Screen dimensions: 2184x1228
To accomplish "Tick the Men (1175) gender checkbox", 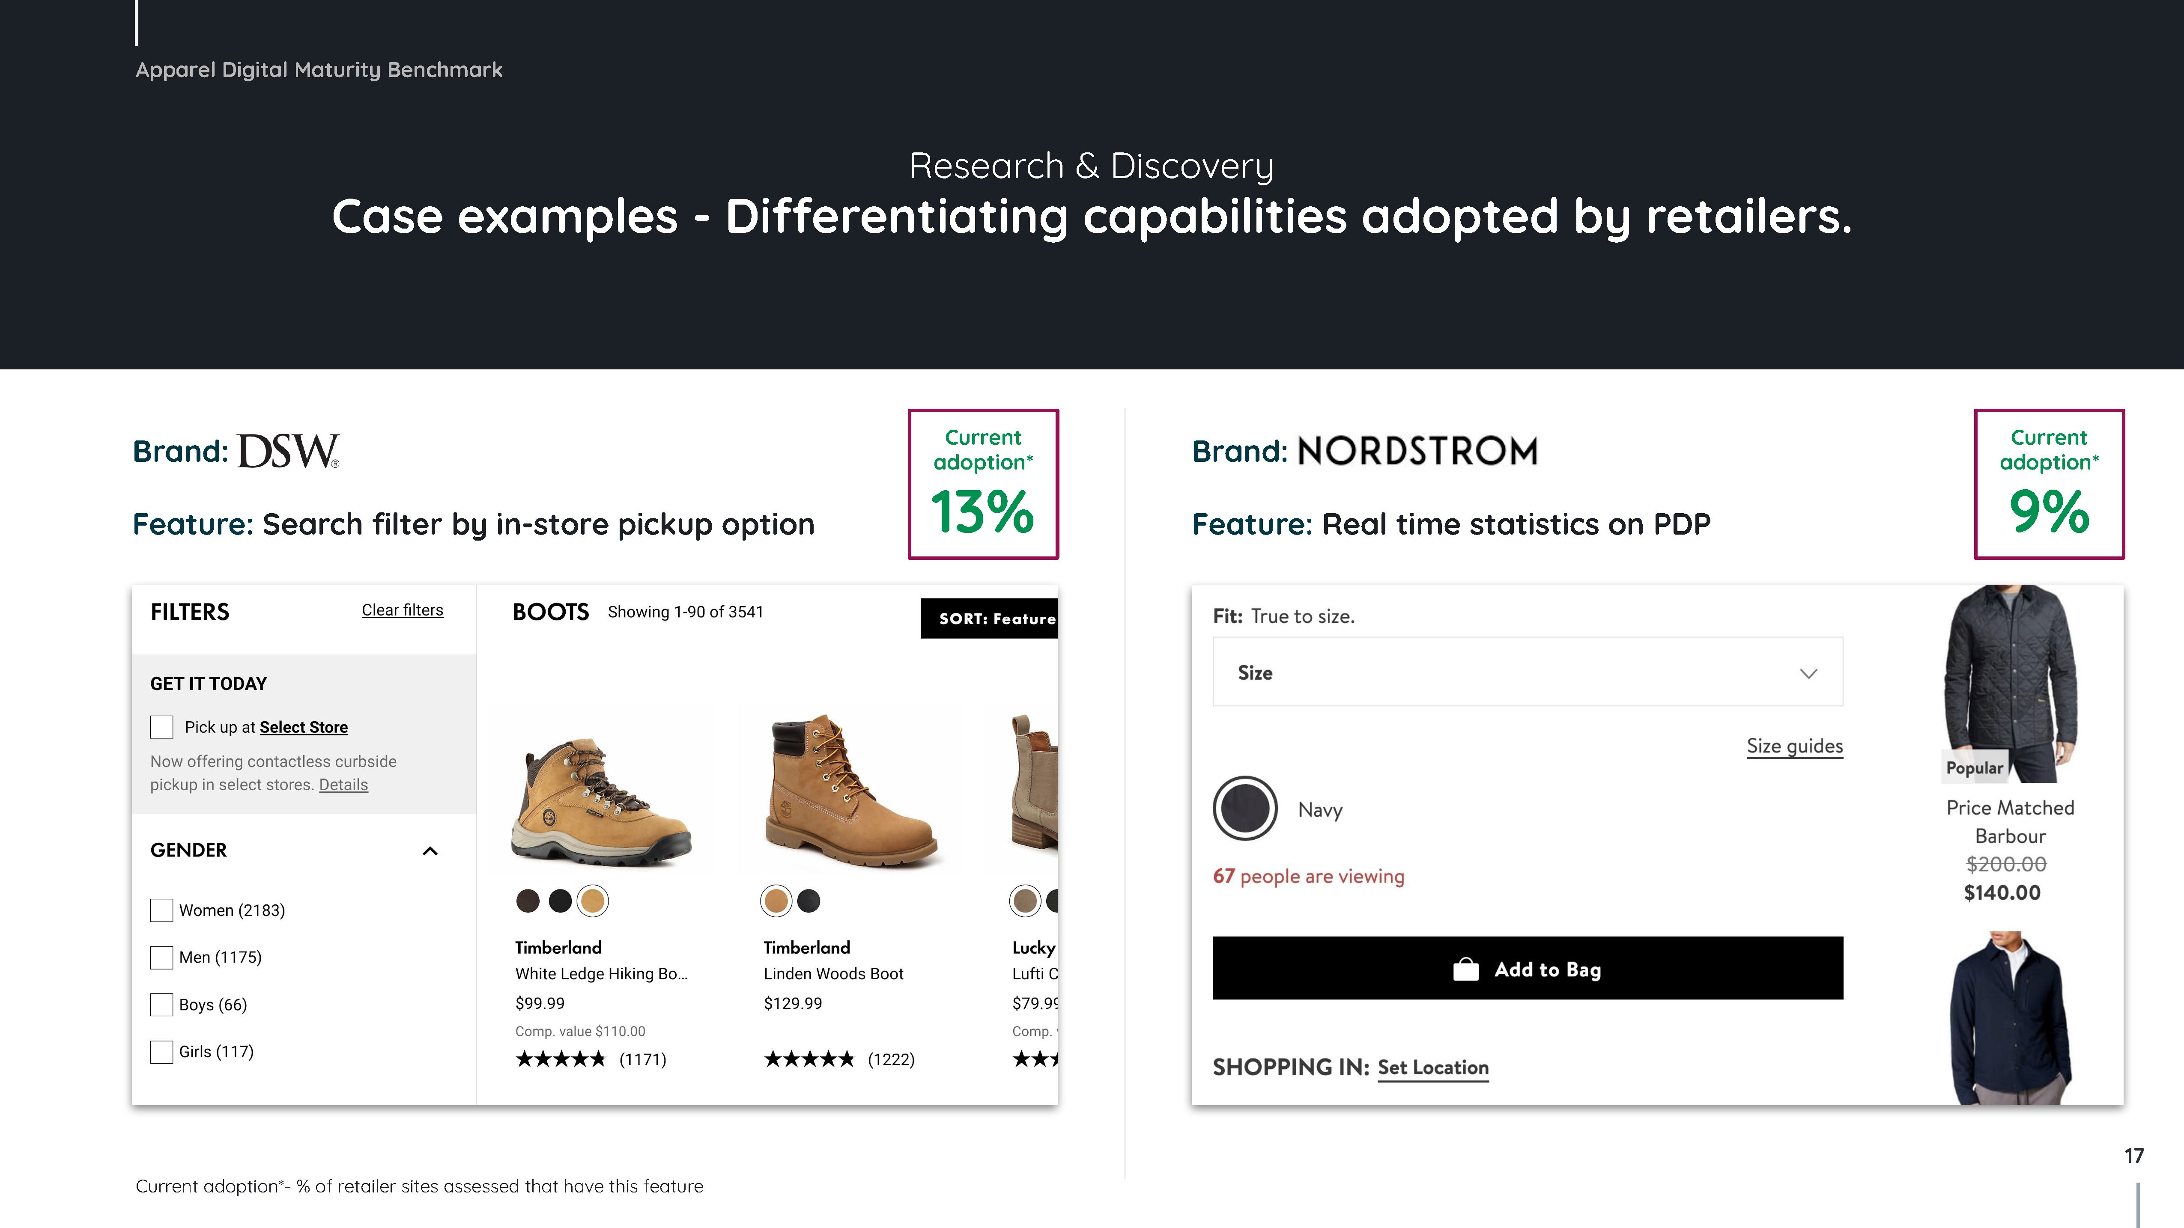I will pos(161,957).
